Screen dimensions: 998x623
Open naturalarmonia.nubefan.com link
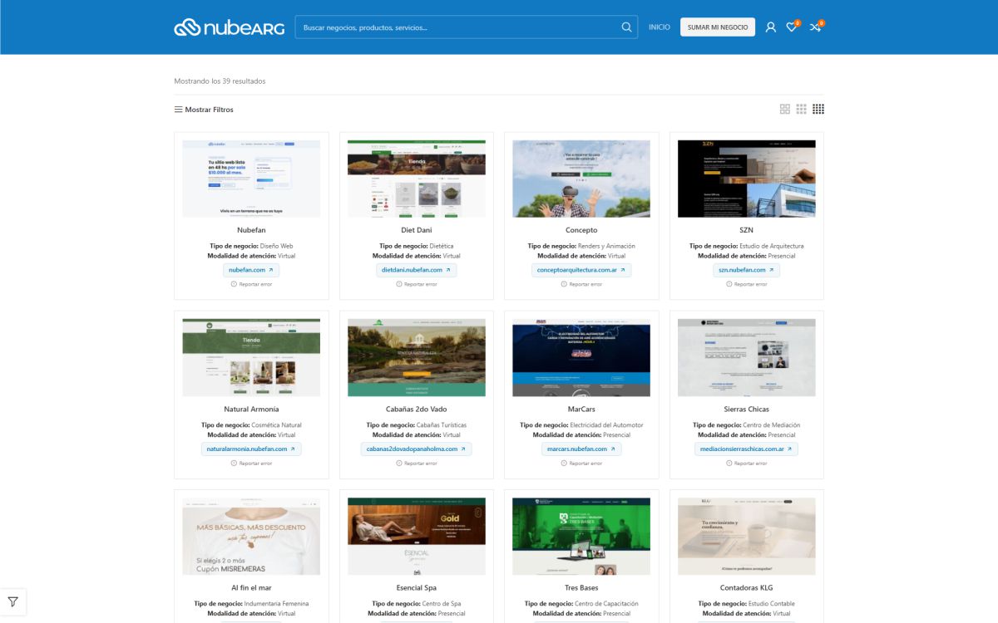click(251, 449)
